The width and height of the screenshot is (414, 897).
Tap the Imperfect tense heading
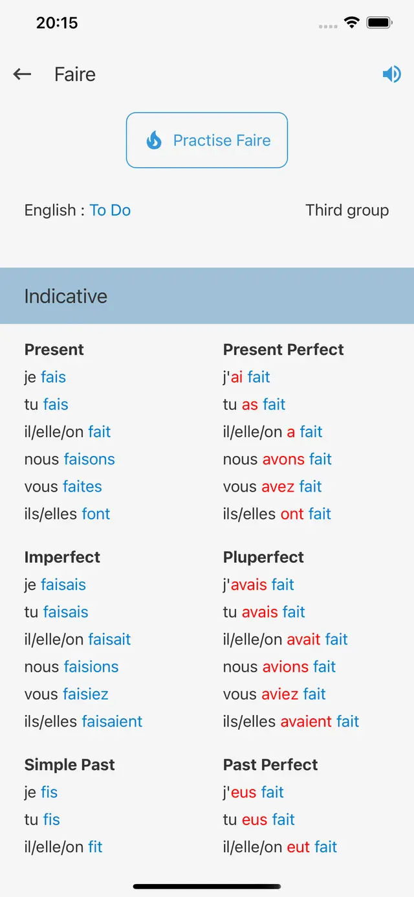pos(62,557)
